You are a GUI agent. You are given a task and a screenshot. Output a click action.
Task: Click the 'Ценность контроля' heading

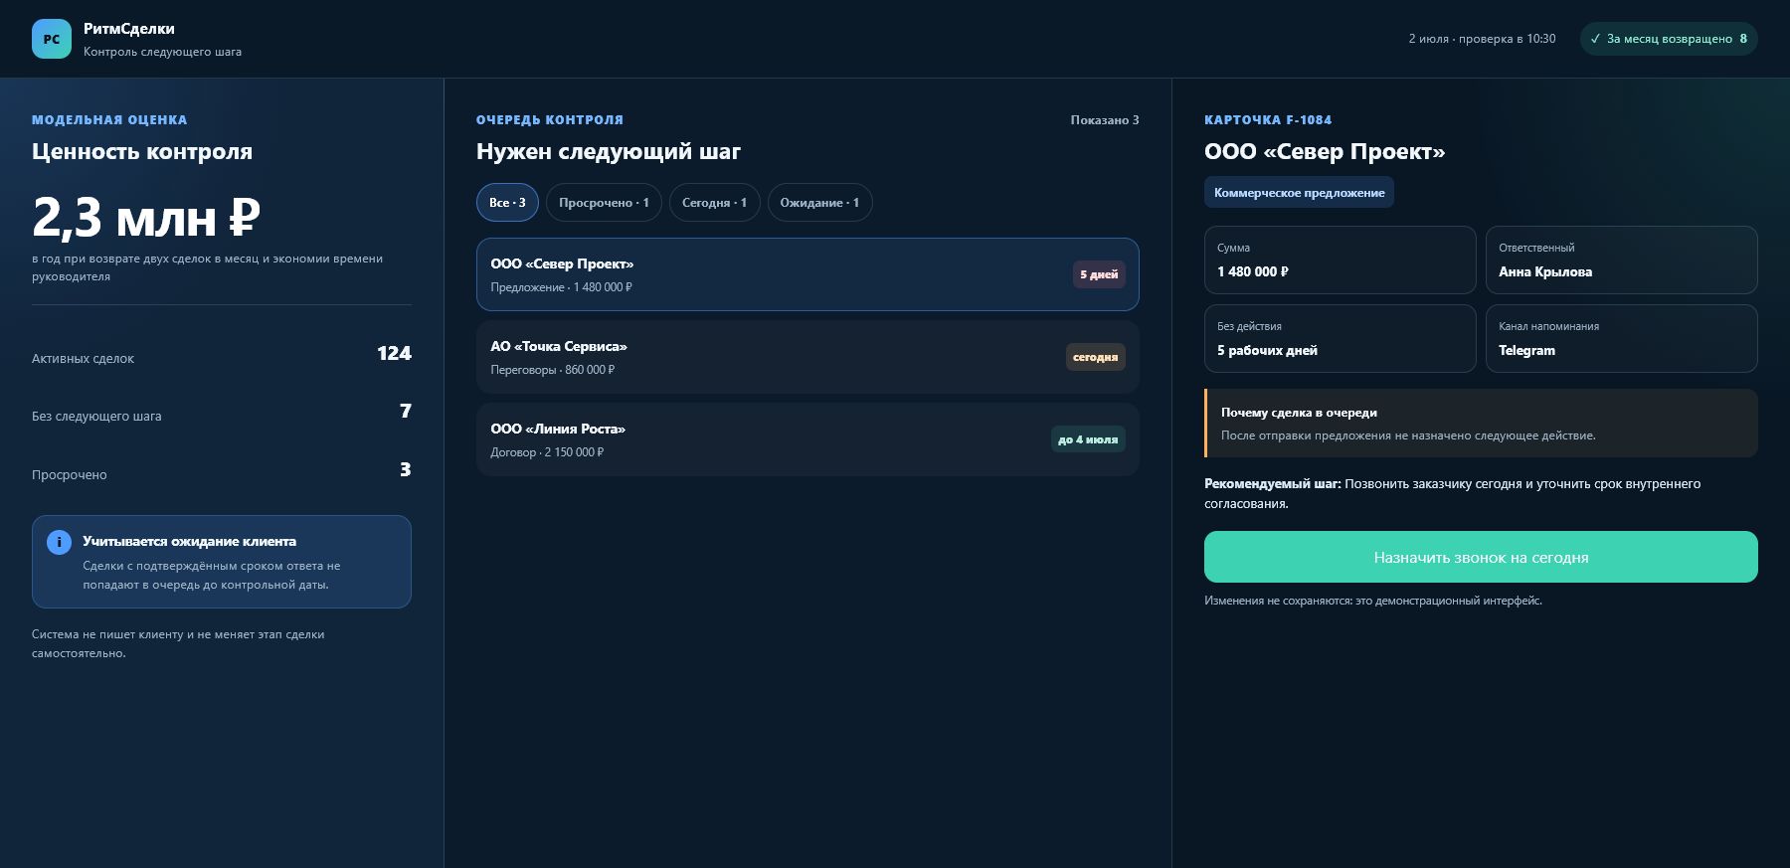pos(142,151)
